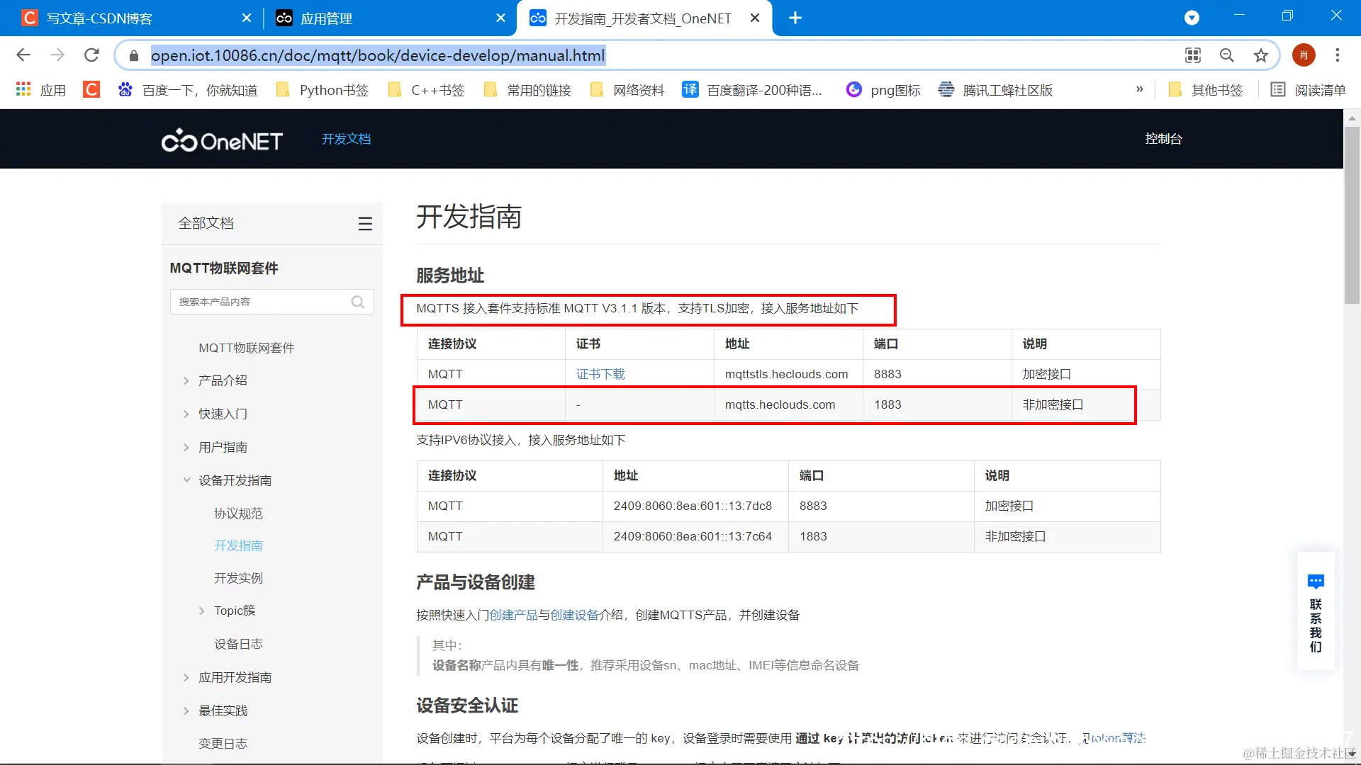Viewport: 1361px width, 765px height.
Task: Open the Chrome three-dot menu
Action: [x=1338, y=55]
